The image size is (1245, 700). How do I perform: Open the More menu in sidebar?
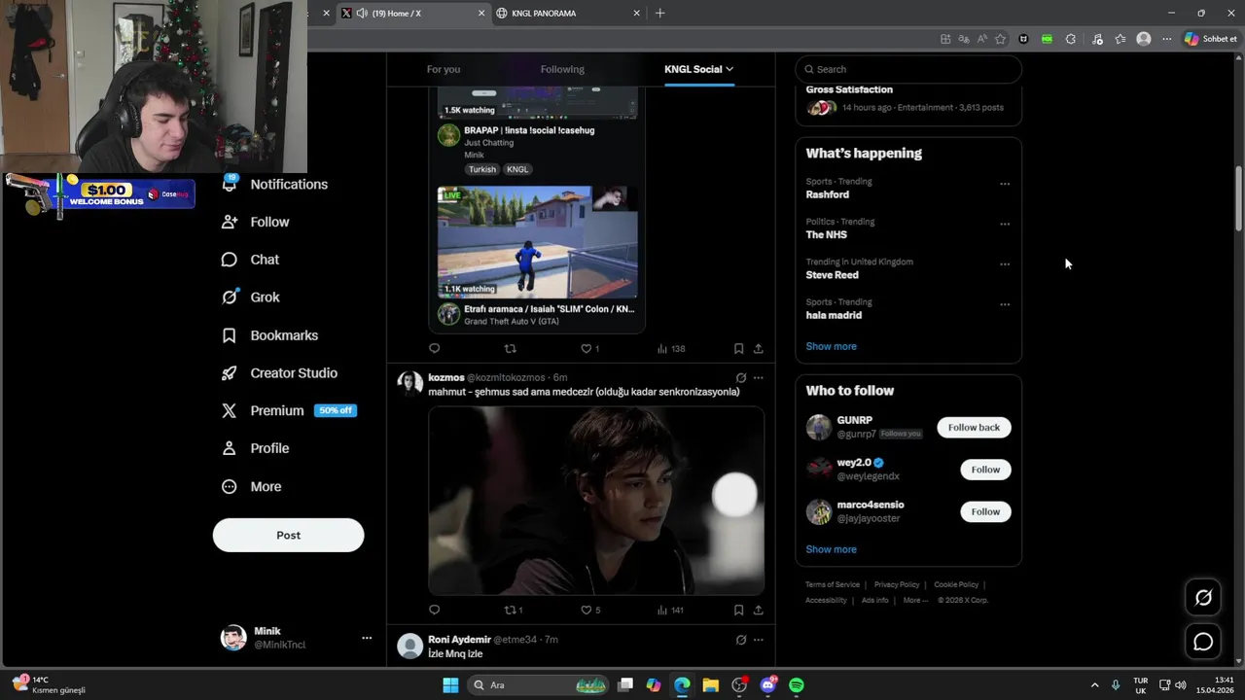coord(252,486)
